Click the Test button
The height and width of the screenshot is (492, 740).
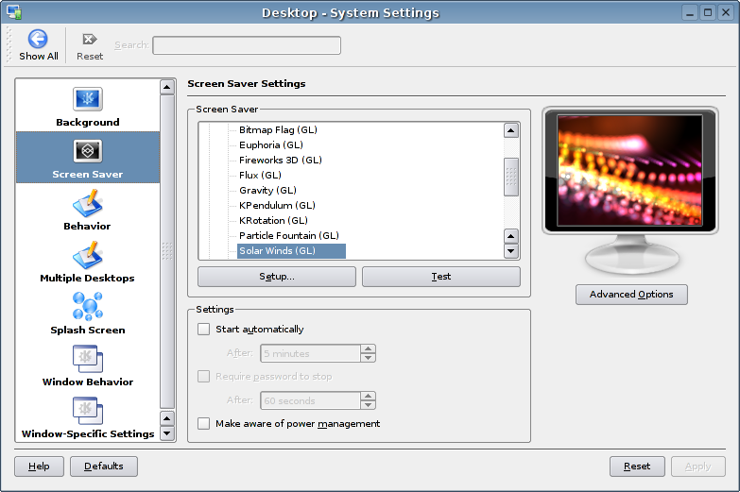click(x=441, y=277)
